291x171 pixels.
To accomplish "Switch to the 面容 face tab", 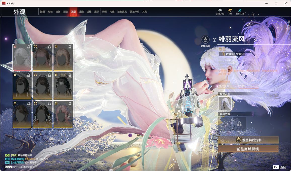I will (x=66, y=12).
